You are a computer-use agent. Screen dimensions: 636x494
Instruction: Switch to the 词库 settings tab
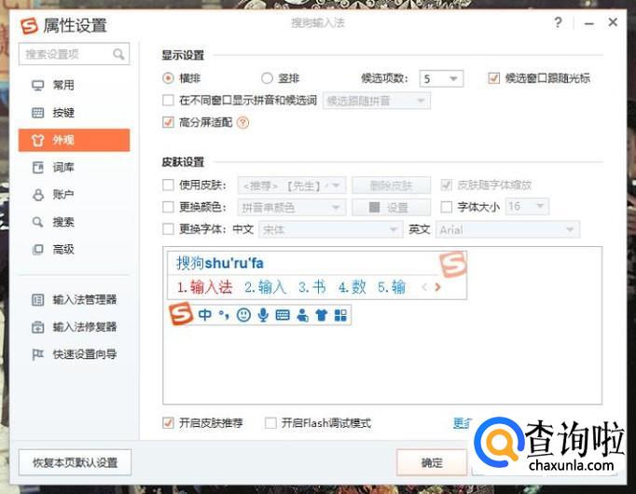pos(63,168)
